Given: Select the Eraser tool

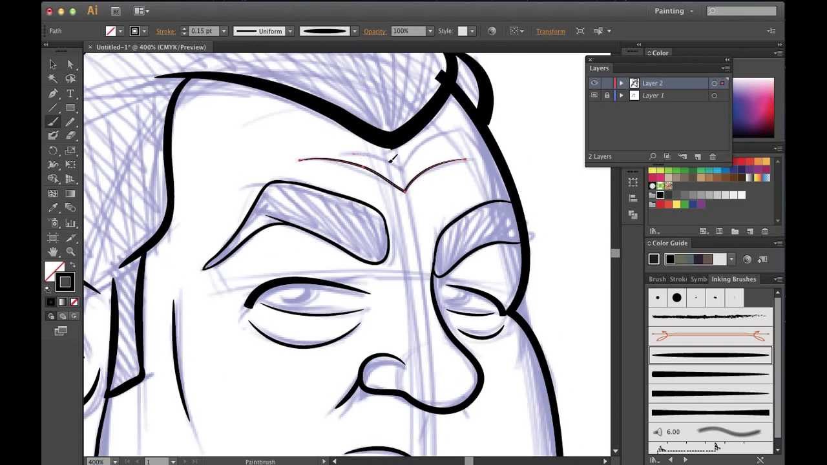Looking at the screenshot, I should (x=70, y=136).
